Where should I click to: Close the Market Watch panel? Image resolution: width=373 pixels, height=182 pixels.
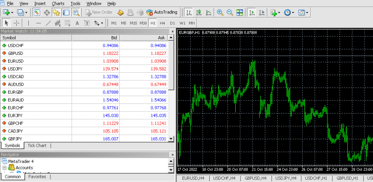(x=173, y=31)
